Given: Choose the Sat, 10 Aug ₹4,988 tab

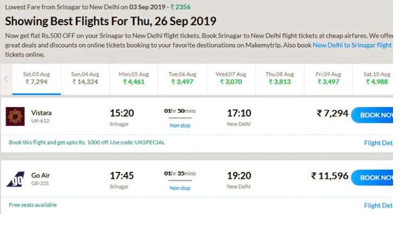Looking at the screenshot, I should point(377,78).
